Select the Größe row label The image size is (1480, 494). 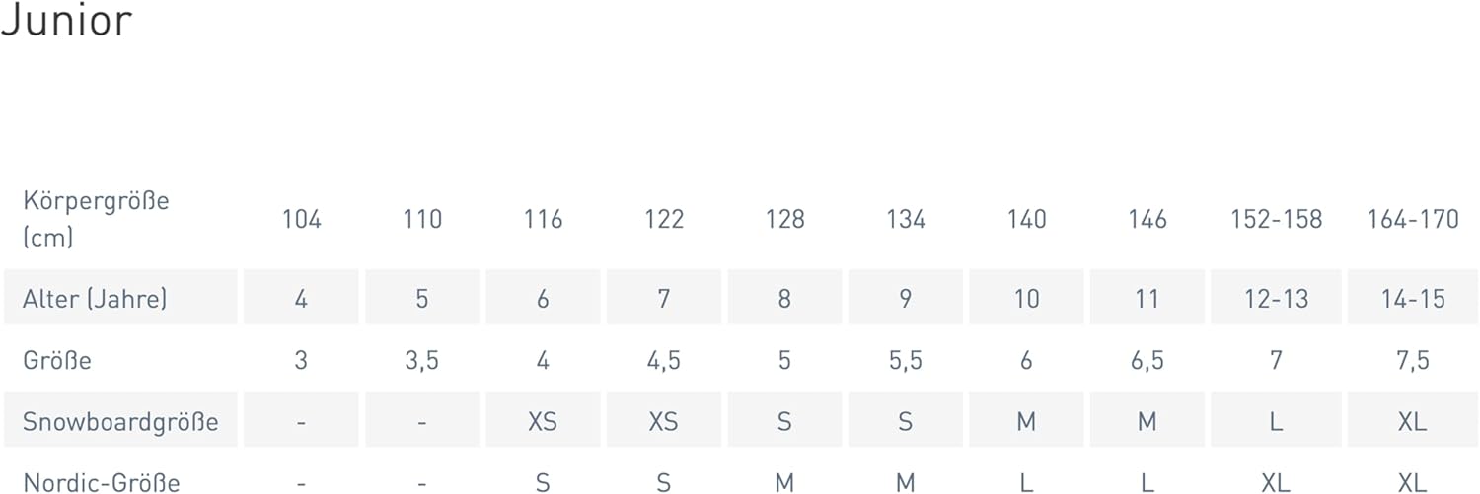57,360
